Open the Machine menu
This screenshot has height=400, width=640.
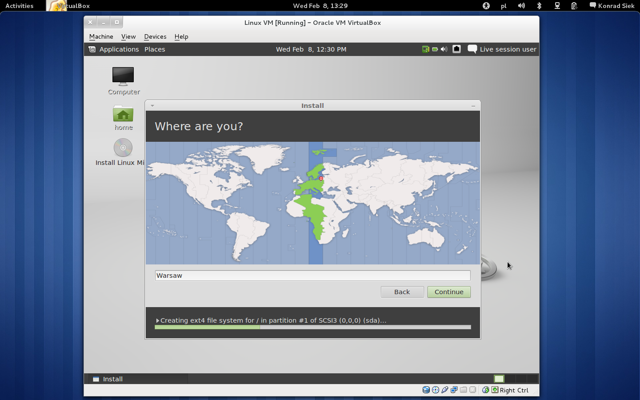(x=101, y=36)
